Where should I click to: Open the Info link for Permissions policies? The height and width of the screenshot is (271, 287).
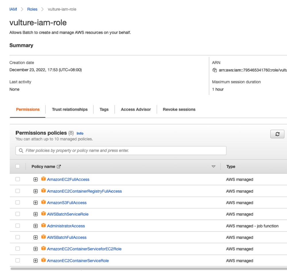click(80, 133)
